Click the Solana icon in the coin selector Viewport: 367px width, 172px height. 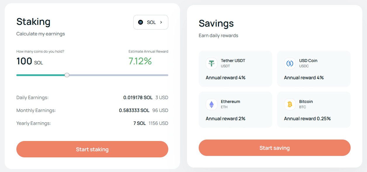pos(141,22)
